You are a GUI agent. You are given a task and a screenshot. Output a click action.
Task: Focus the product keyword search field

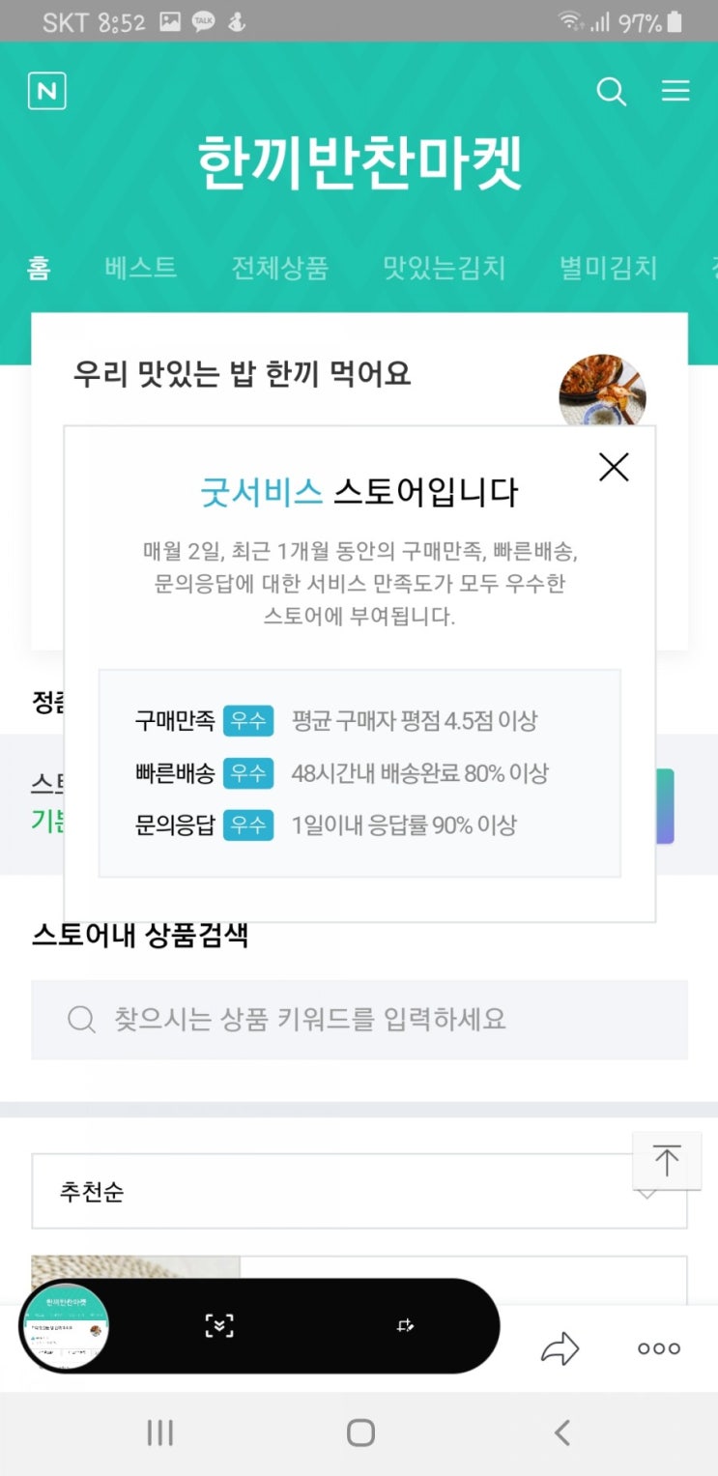[359, 1019]
